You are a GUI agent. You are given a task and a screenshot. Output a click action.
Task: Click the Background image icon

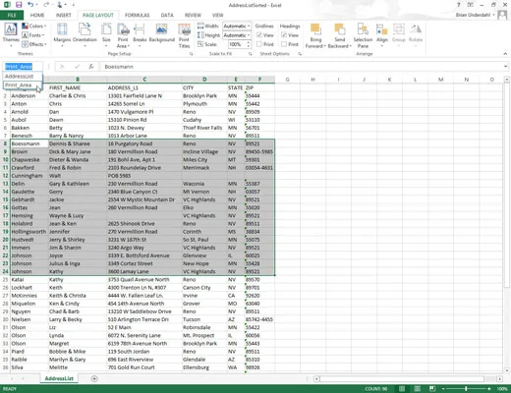(162, 33)
